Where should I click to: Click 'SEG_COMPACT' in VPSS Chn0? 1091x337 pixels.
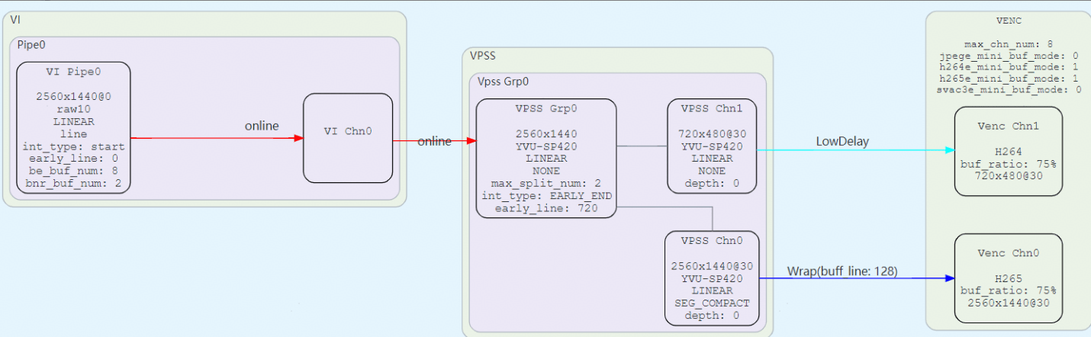pos(712,303)
